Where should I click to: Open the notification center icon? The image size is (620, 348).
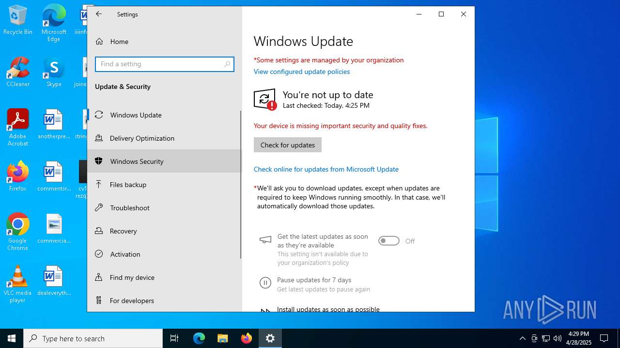604,338
